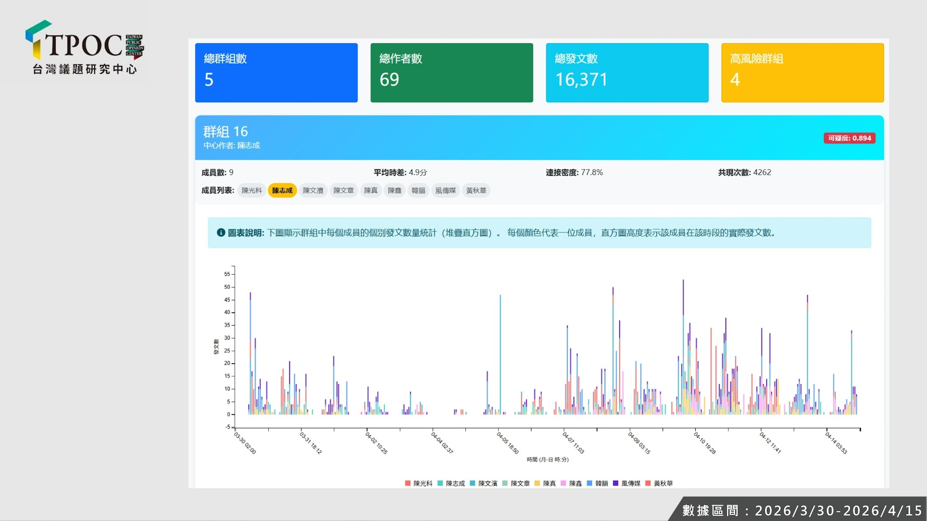
Task: Select the highlighted 陳志成 member chip
Action: [282, 191]
